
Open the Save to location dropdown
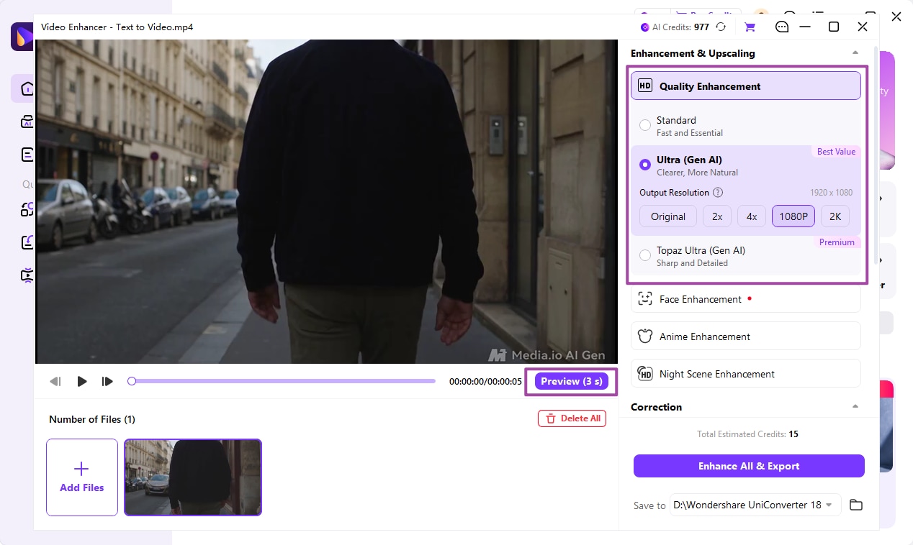[x=755, y=505]
